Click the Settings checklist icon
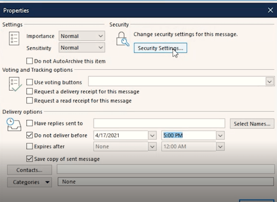The width and height of the screenshot is (277, 202). pyautogui.click(x=14, y=38)
